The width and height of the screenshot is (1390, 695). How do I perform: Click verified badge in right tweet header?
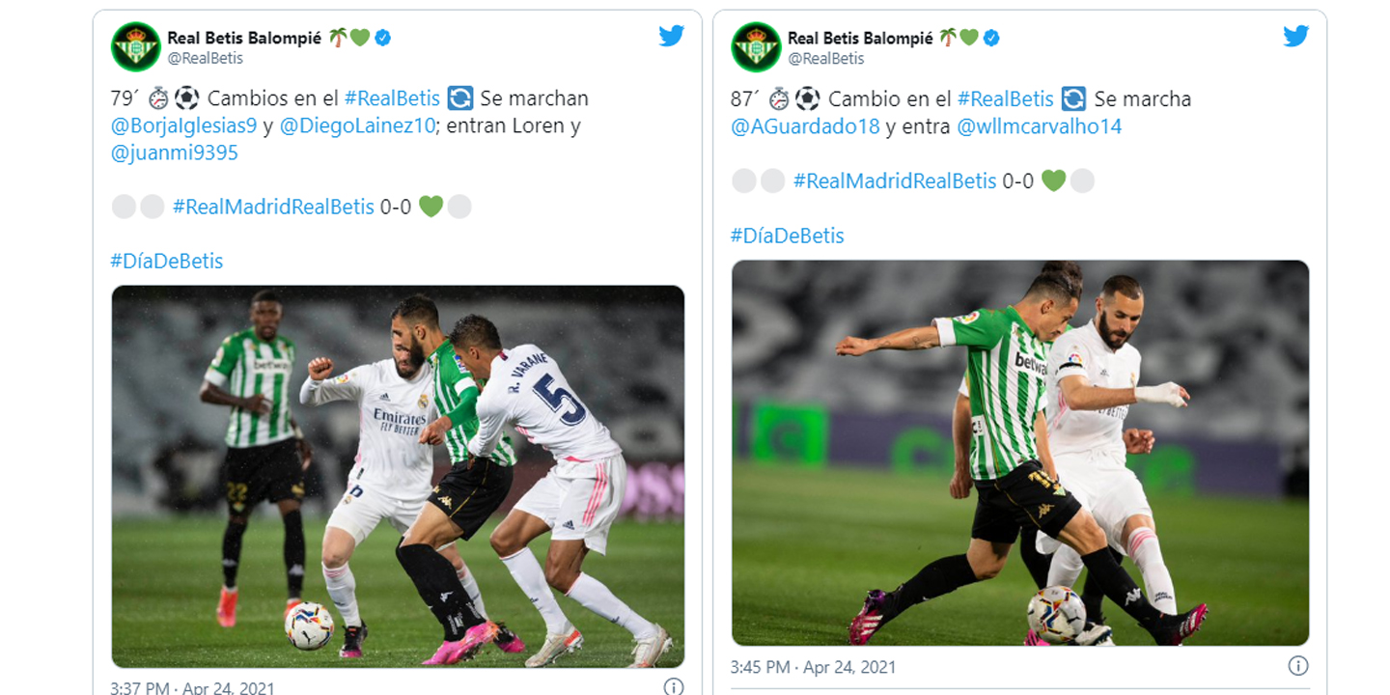tap(990, 38)
